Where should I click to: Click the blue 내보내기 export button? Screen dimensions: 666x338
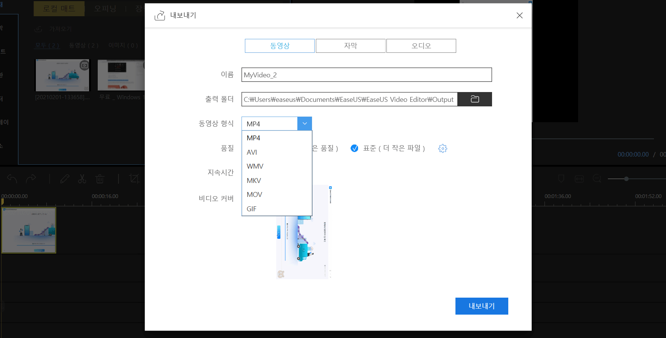[481, 306]
